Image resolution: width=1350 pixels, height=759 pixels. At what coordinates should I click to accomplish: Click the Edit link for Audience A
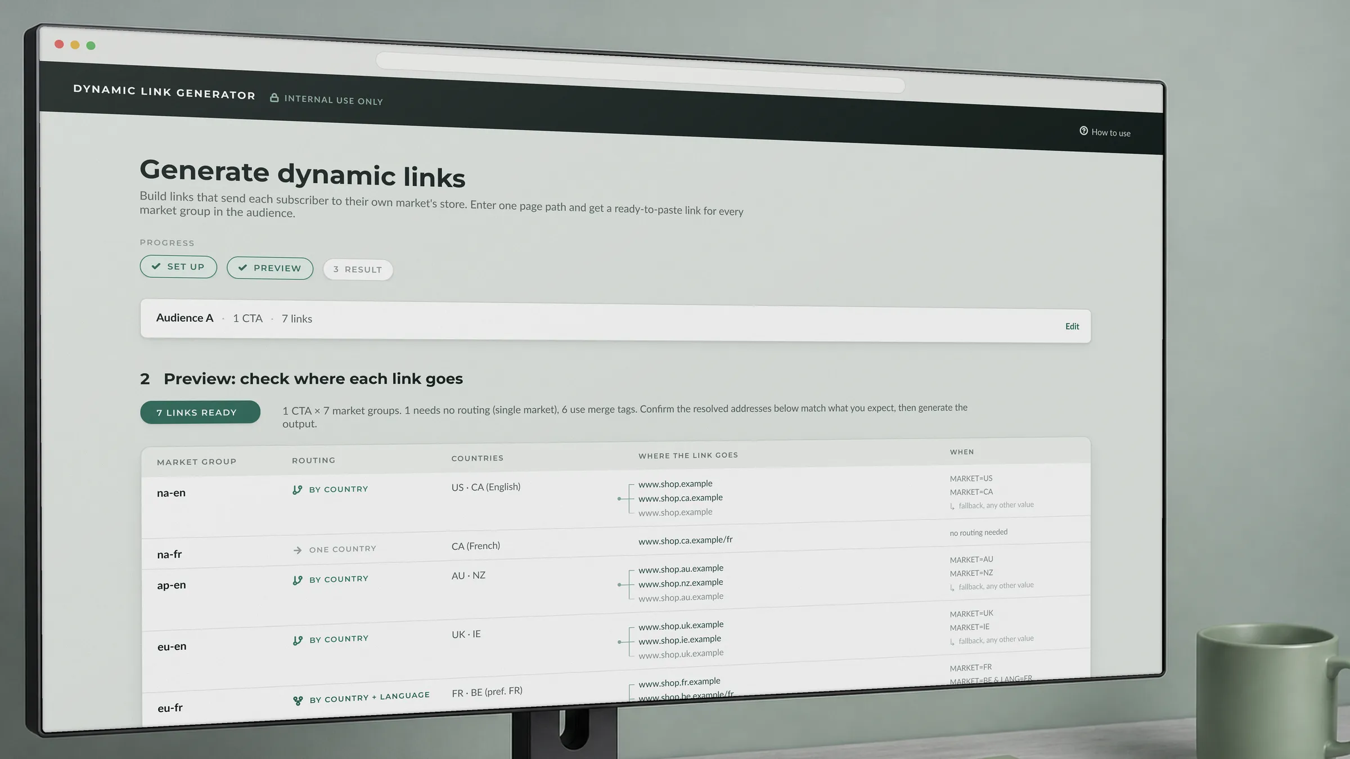tap(1072, 327)
